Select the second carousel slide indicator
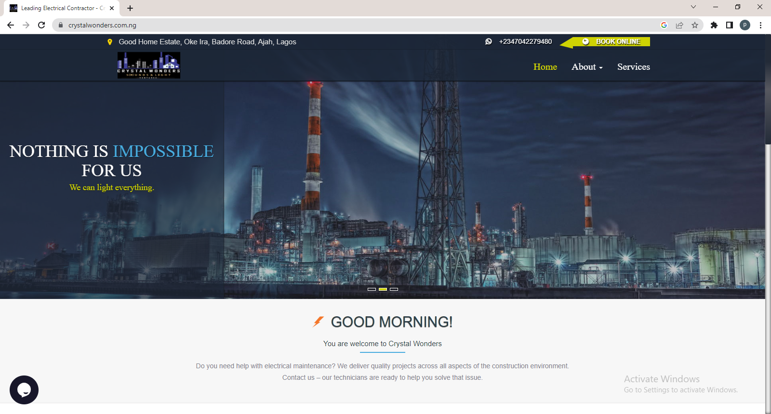771x414 pixels. tap(383, 289)
